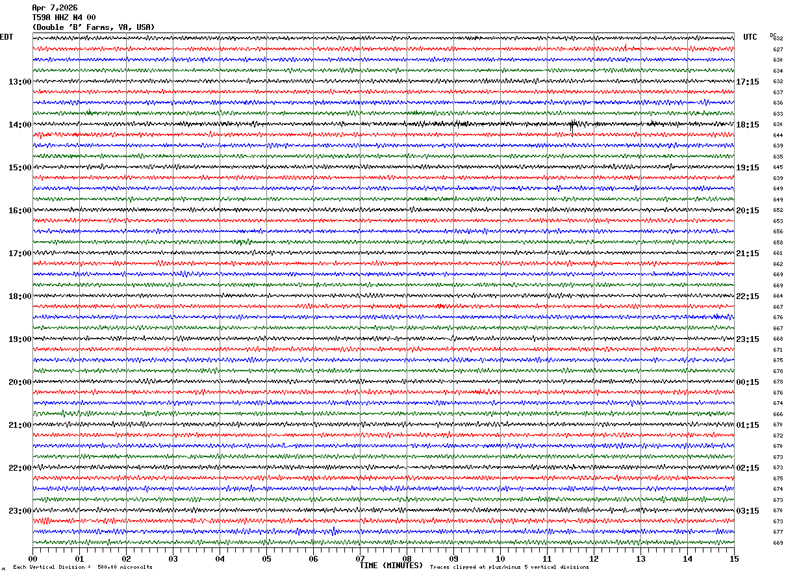Image resolution: width=786 pixels, height=576 pixels.
Task: Click the station header T59A HHZ N4 00
Action: pyautogui.click(x=64, y=18)
